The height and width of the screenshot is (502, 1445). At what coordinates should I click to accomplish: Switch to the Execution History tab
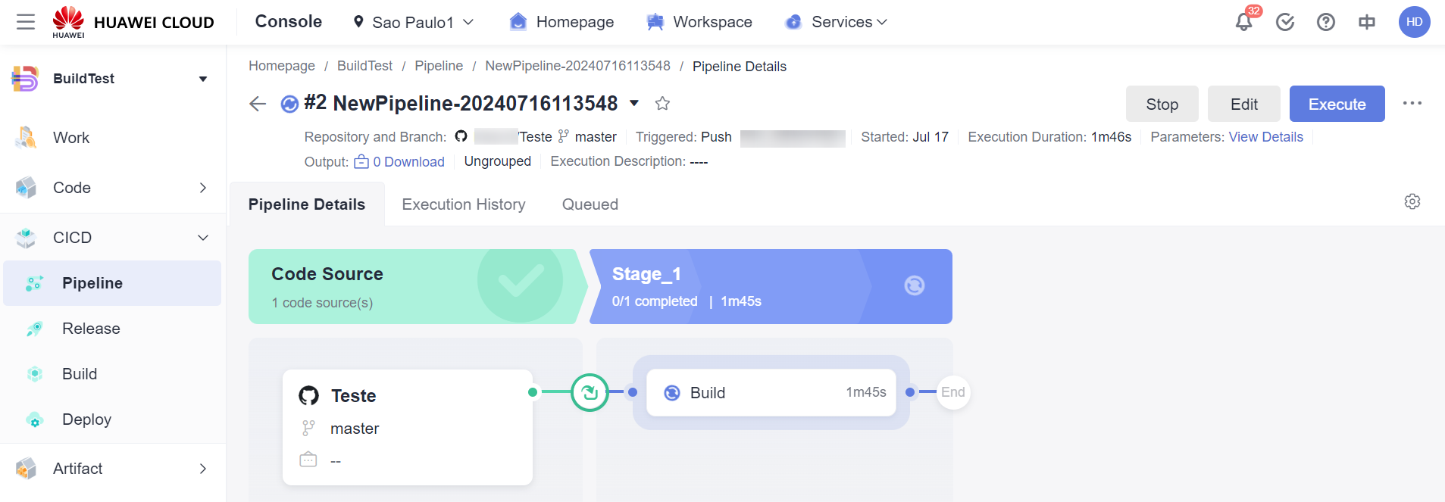[463, 204]
